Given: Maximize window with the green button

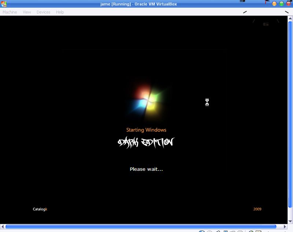Looking at the screenshot, I should pos(281,4).
